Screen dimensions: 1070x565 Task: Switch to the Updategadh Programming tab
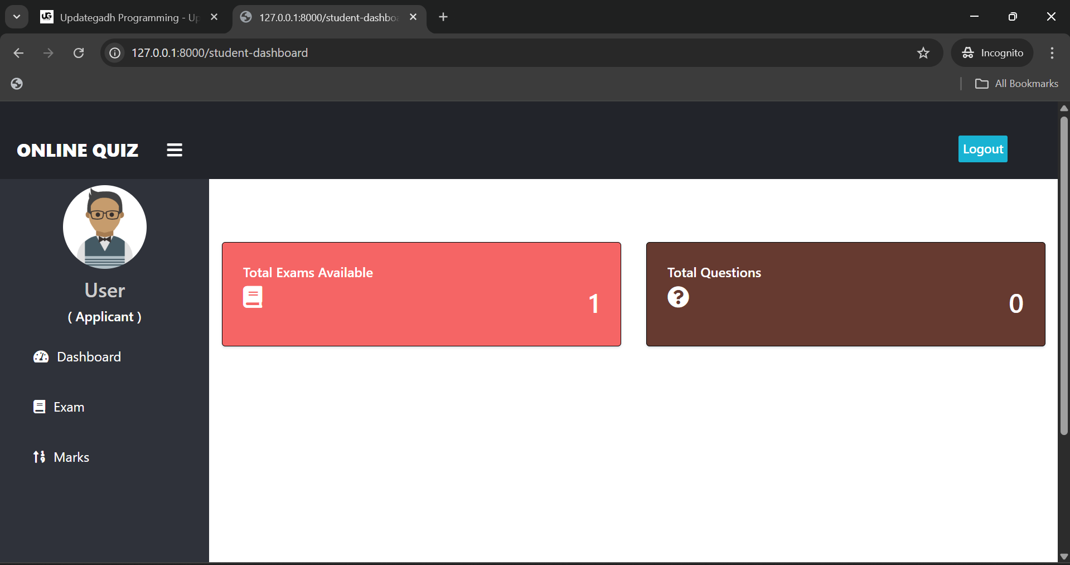tap(129, 17)
